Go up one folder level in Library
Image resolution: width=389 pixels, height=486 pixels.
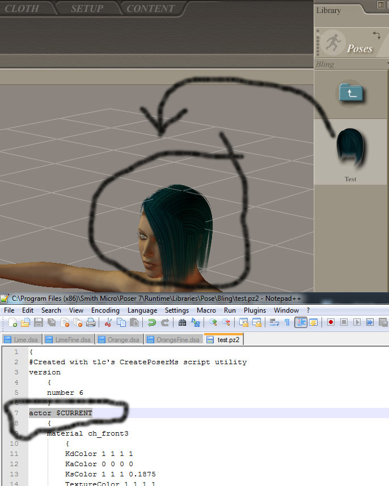pyautogui.click(x=351, y=92)
